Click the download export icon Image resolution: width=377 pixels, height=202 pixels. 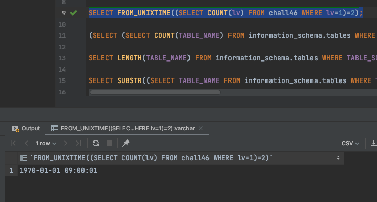click(373, 143)
